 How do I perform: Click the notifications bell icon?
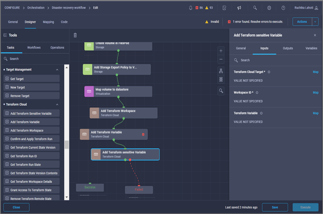click(x=191, y=8)
